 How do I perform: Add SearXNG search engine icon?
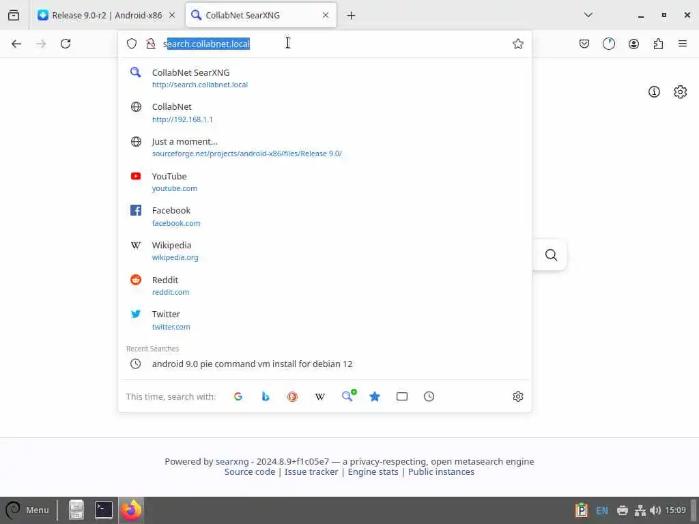[x=348, y=396]
